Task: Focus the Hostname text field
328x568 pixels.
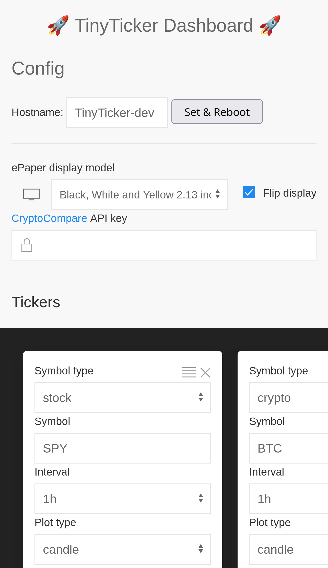Action: click(117, 113)
